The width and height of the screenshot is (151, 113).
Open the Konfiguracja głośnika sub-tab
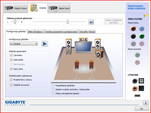(16, 31)
